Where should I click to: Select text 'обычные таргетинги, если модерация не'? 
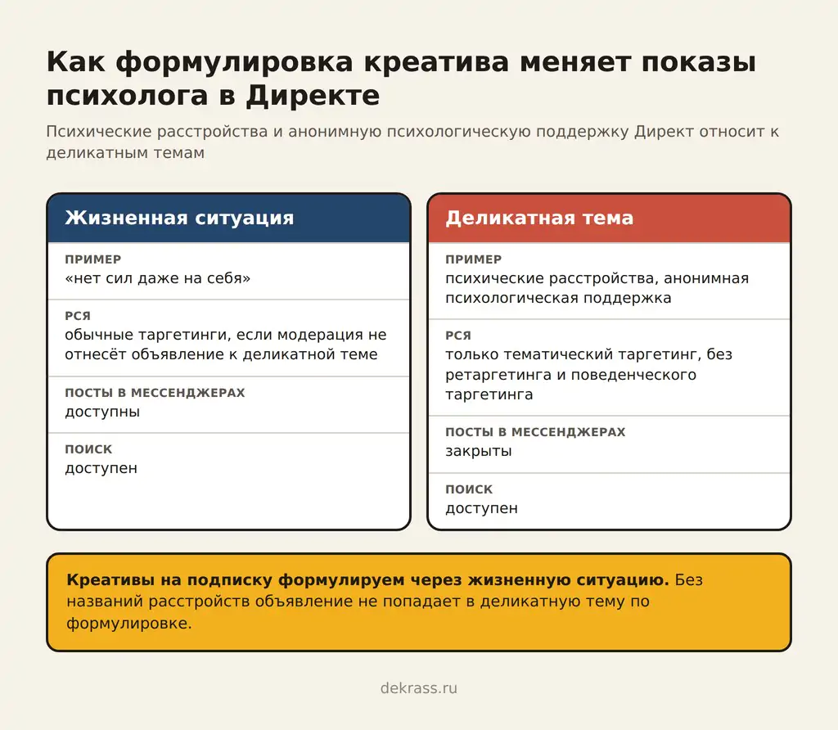point(226,335)
